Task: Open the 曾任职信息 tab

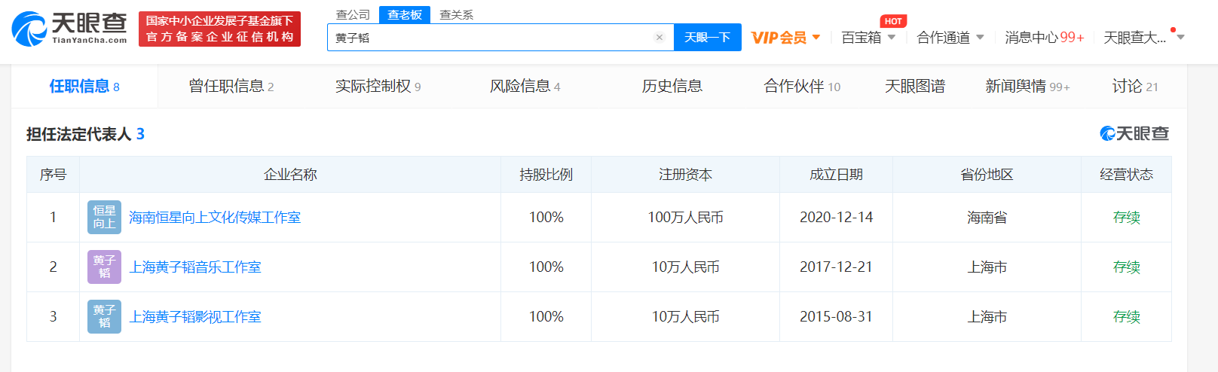Action: click(231, 87)
